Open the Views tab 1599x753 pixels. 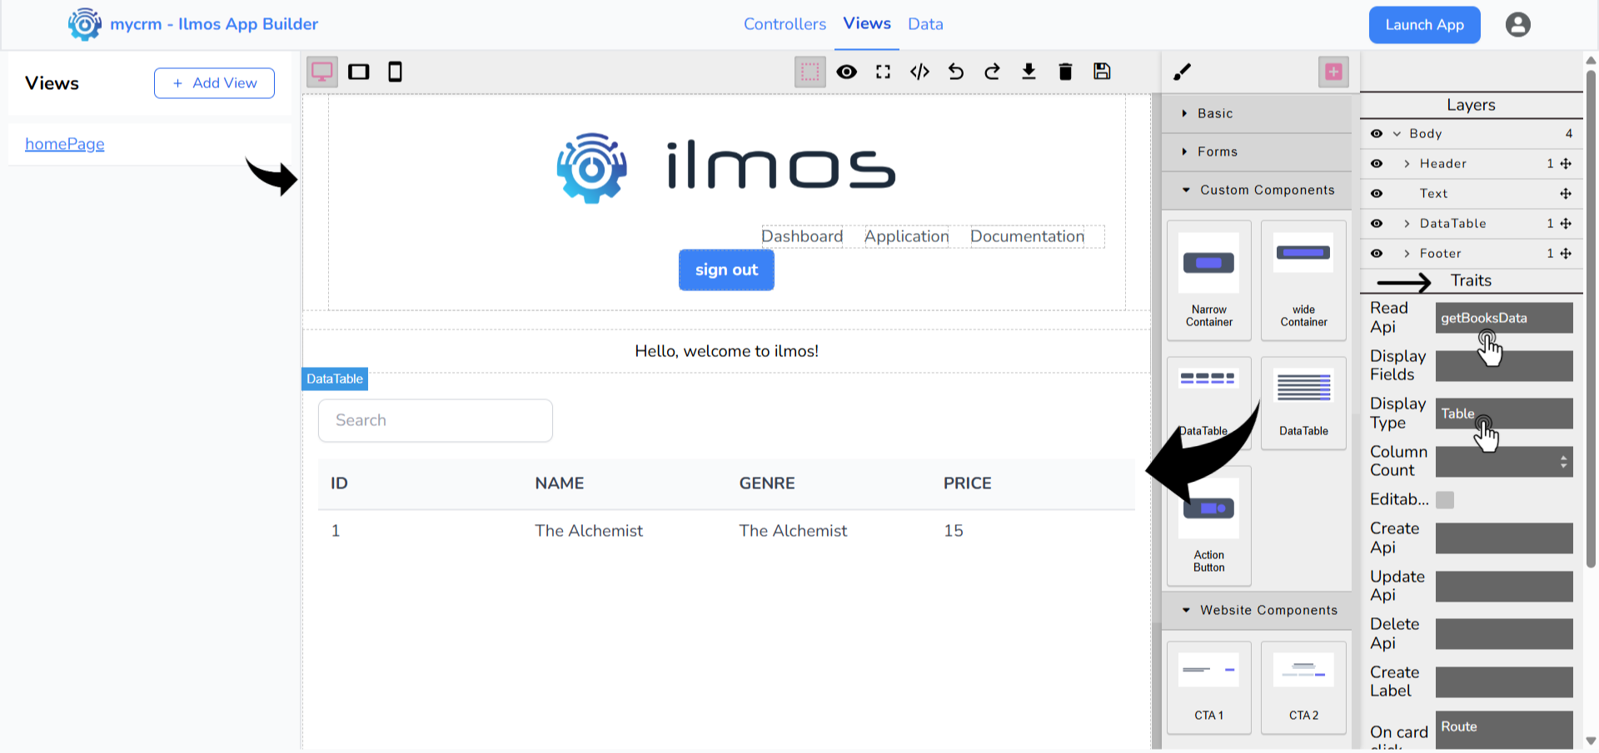click(867, 23)
